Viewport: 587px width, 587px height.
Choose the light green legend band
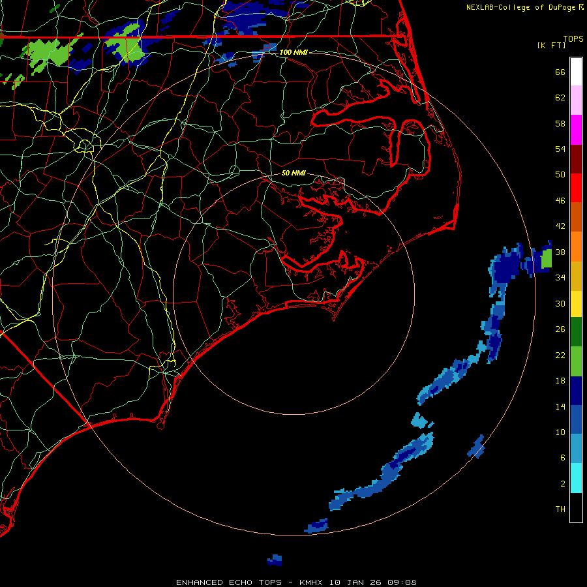(576, 361)
